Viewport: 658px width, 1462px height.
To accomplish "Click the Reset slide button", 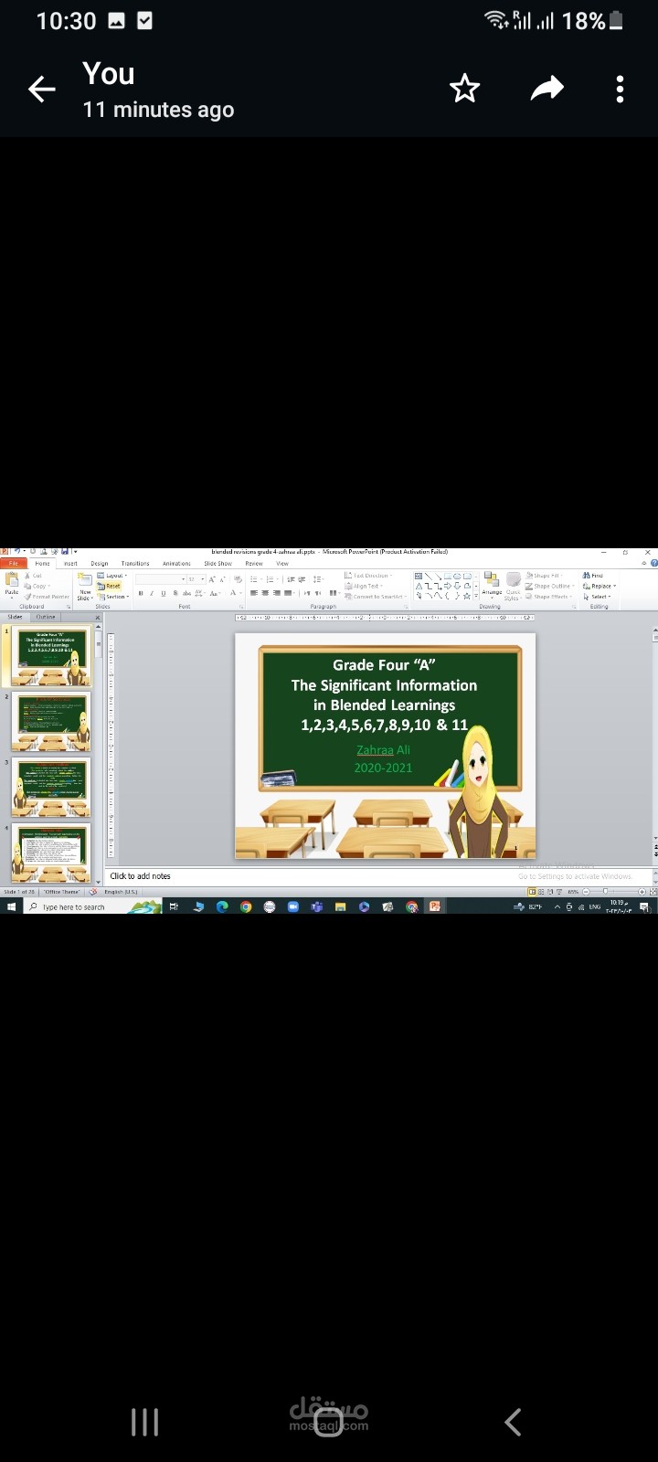I will coord(109,586).
